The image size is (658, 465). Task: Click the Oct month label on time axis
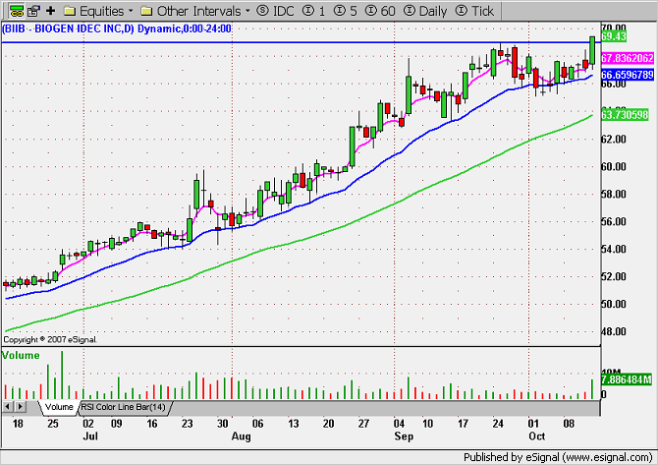(537, 436)
